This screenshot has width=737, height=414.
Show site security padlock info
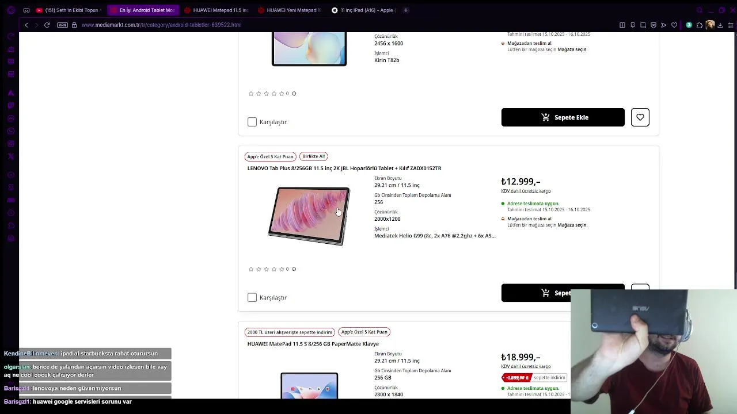point(74,25)
